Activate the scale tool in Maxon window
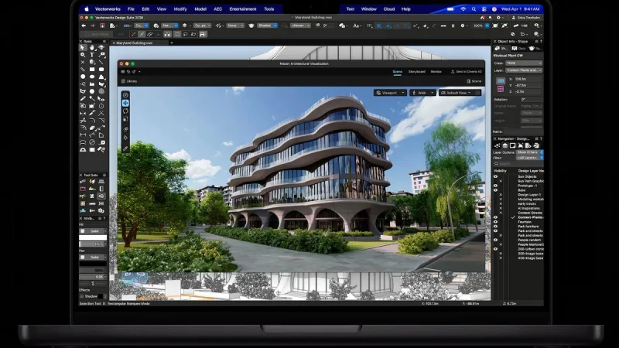The image size is (619, 348). coord(125,119)
